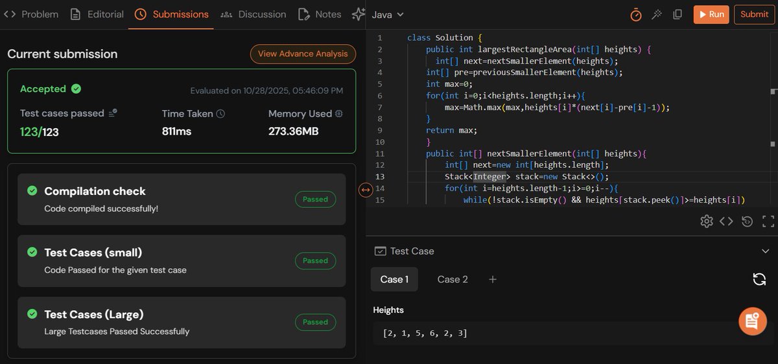Image resolution: width=778 pixels, height=364 pixels.
Task: Click the code brackets icon below editor
Action: (x=727, y=222)
